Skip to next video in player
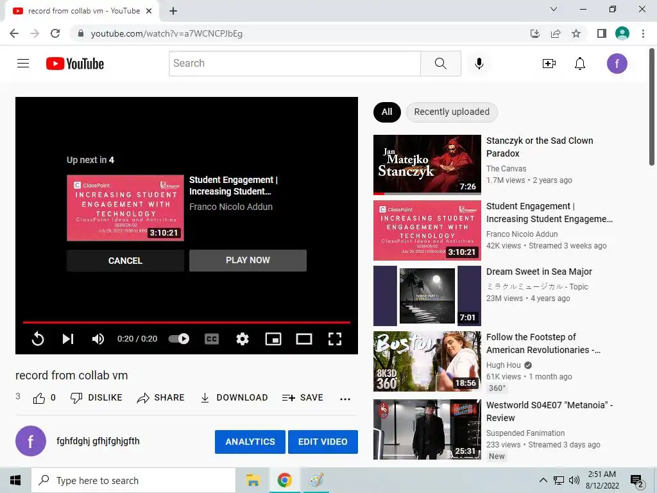 [x=68, y=339]
